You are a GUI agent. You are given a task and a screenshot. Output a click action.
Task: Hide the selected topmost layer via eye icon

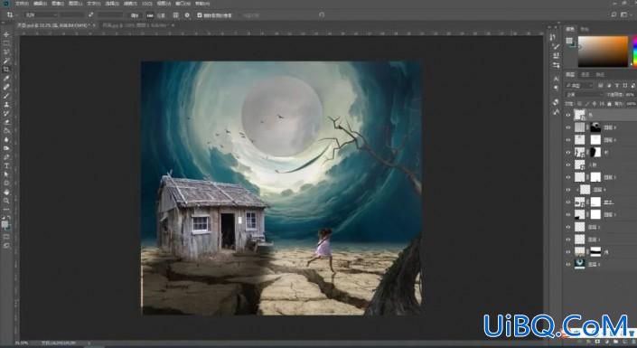(x=568, y=115)
